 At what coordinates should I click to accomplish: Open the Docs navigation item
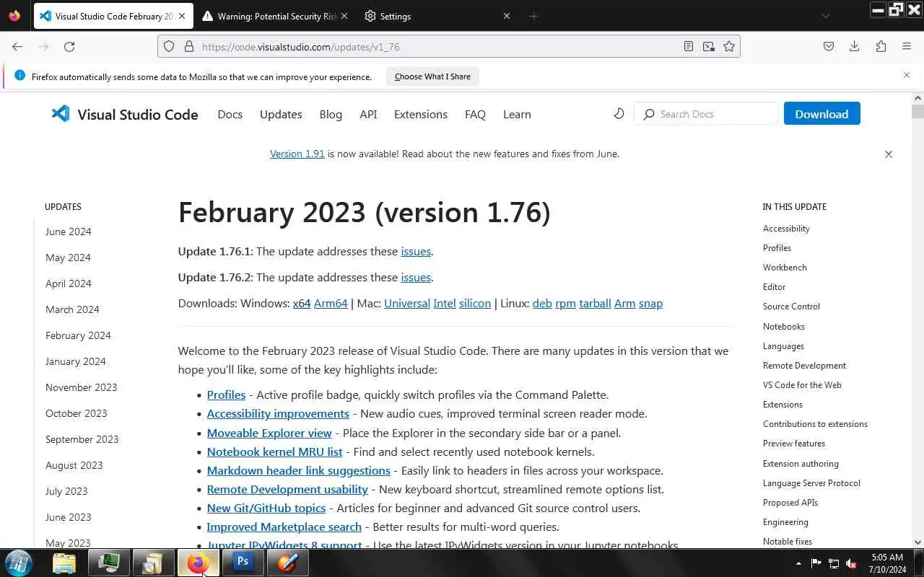[230, 114]
